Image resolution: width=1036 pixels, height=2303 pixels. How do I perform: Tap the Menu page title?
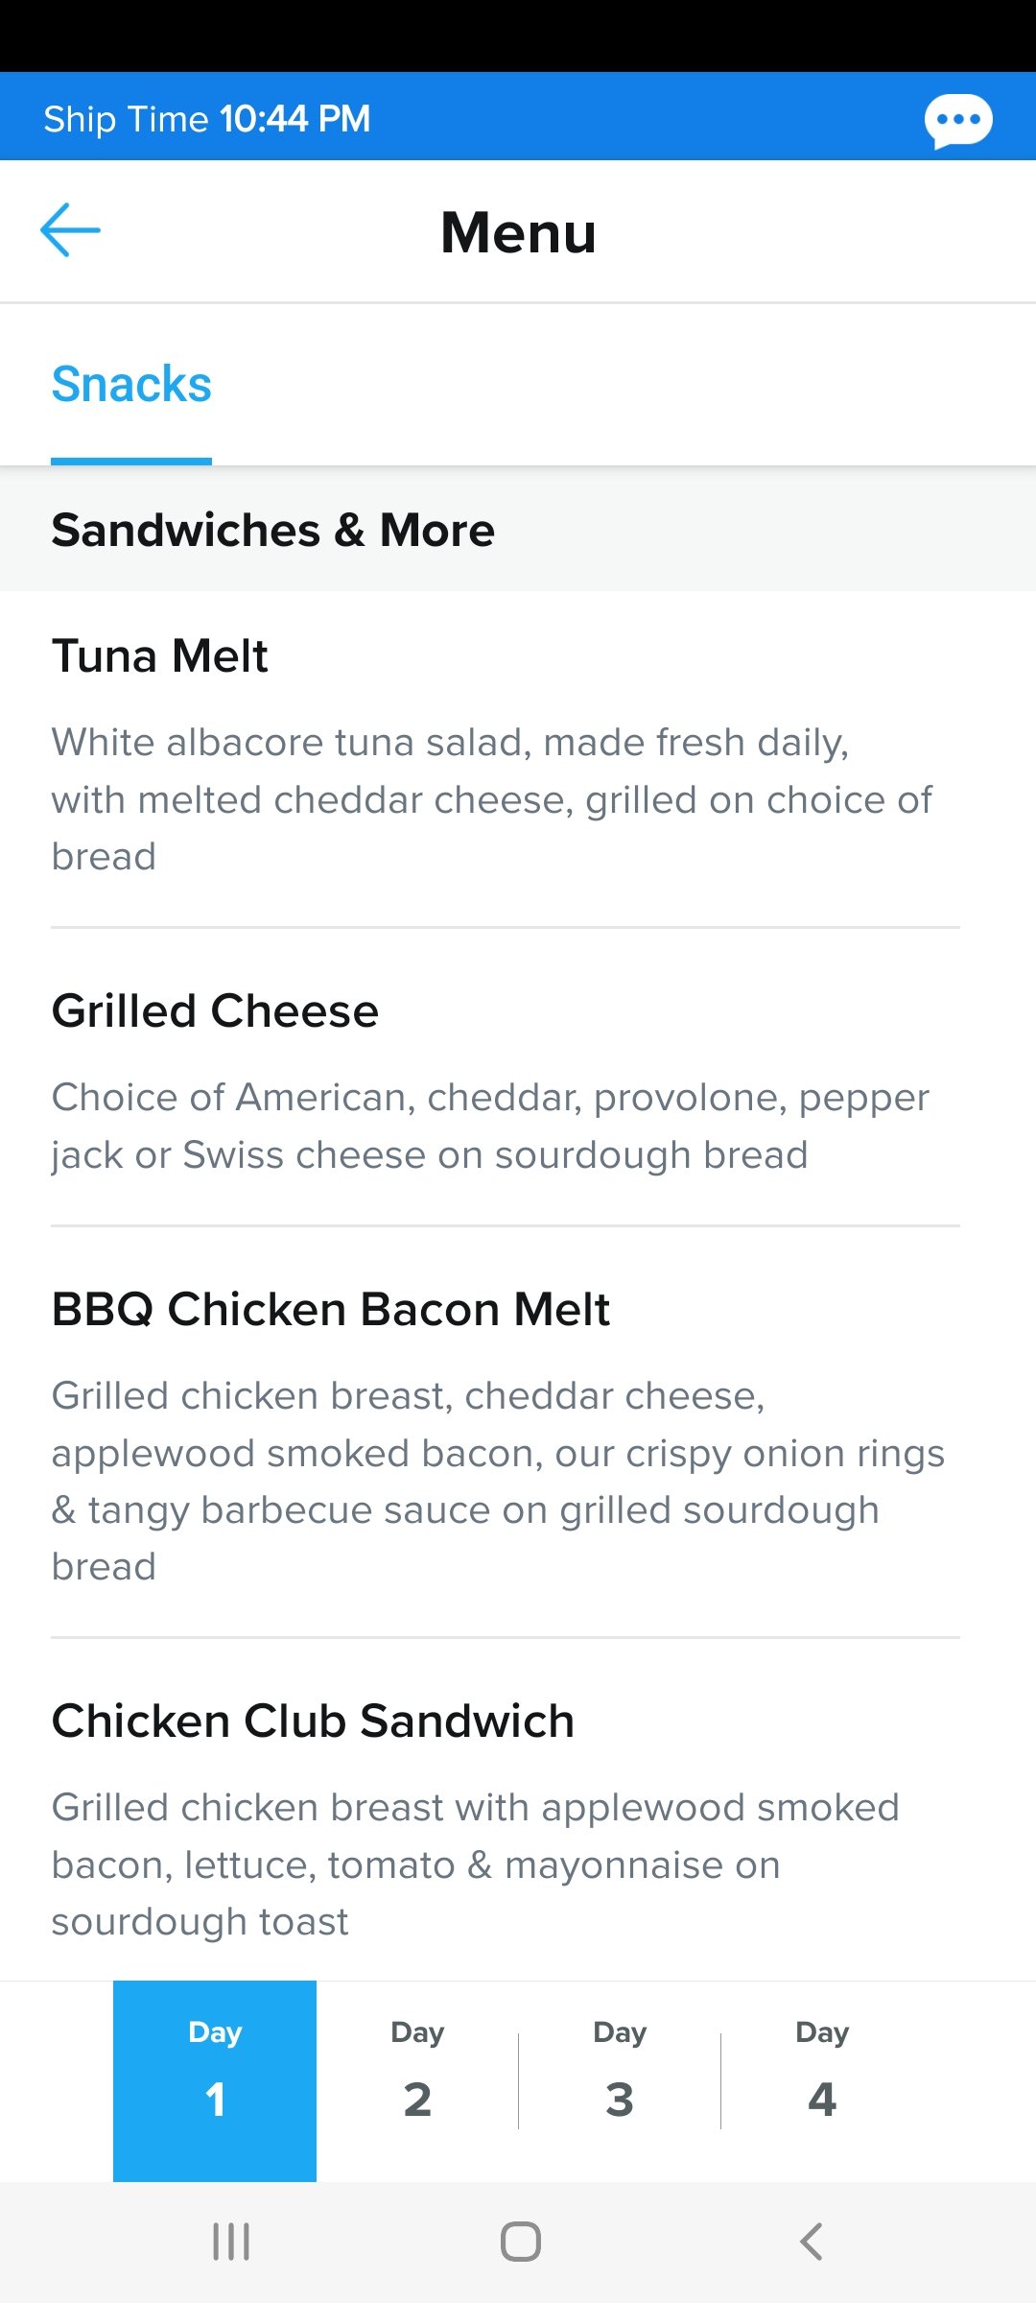(519, 232)
